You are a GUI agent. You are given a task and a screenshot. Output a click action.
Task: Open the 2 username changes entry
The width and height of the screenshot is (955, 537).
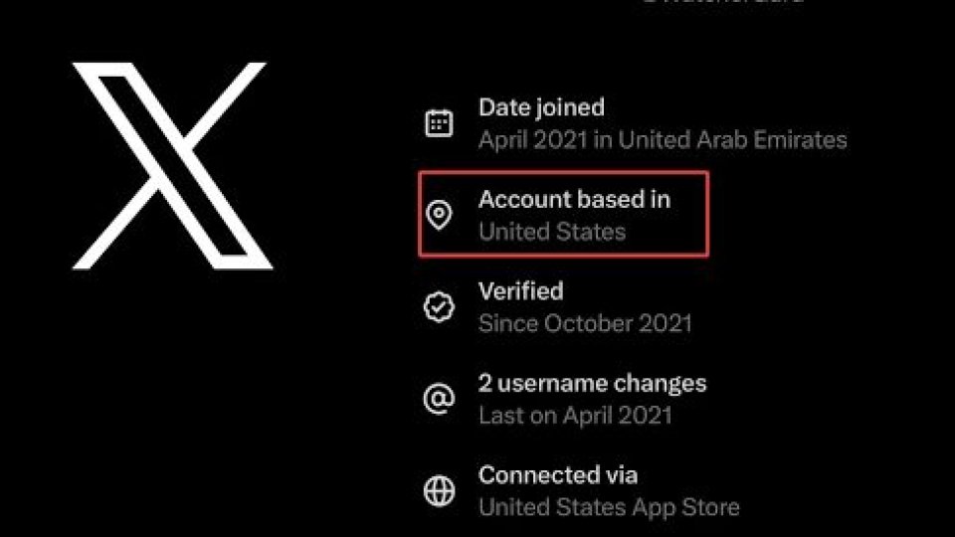point(592,384)
